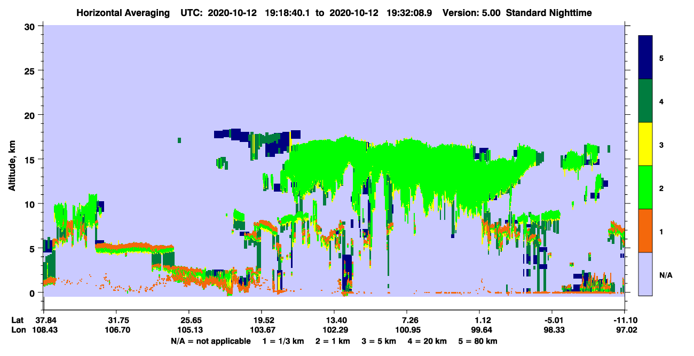Click the 'N/A' label beside the colorbar
The height and width of the screenshot is (356, 694).
coord(666,275)
